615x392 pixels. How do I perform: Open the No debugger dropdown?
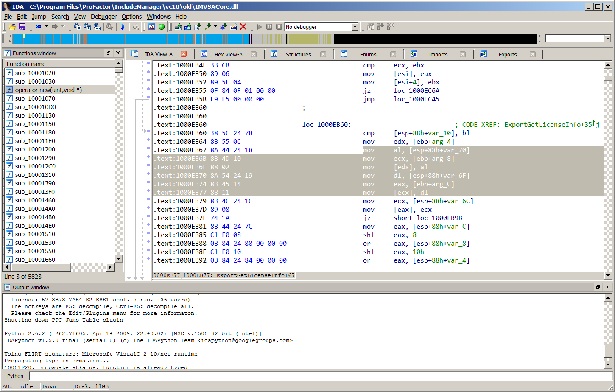(x=355, y=27)
